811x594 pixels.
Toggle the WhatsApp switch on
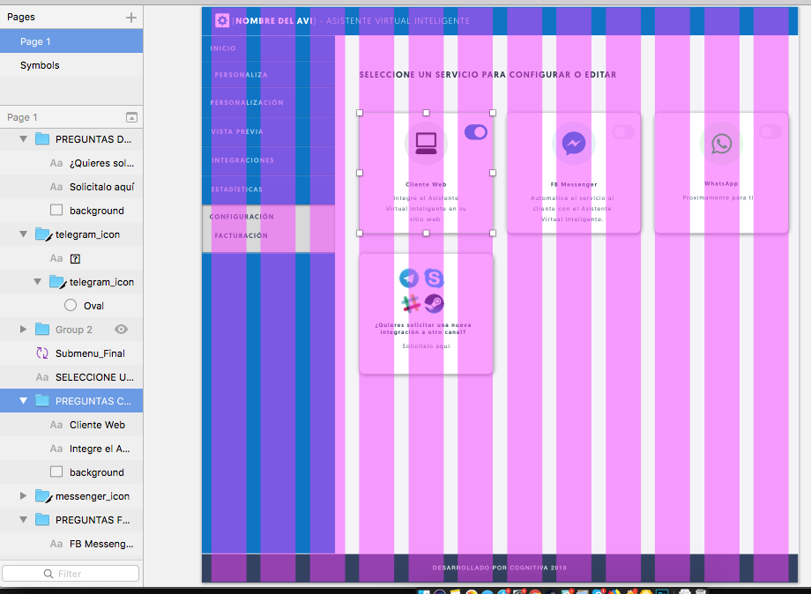point(770,132)
